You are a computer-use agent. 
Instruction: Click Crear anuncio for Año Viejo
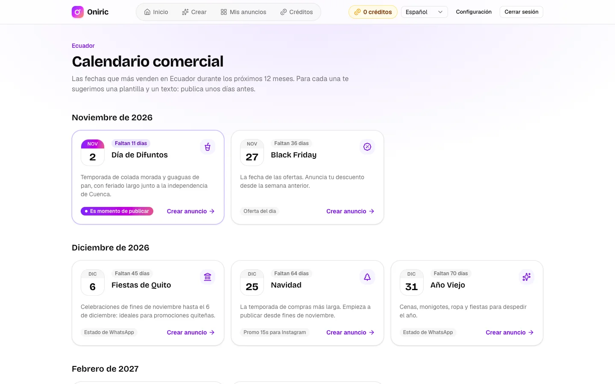pos(510,332)
